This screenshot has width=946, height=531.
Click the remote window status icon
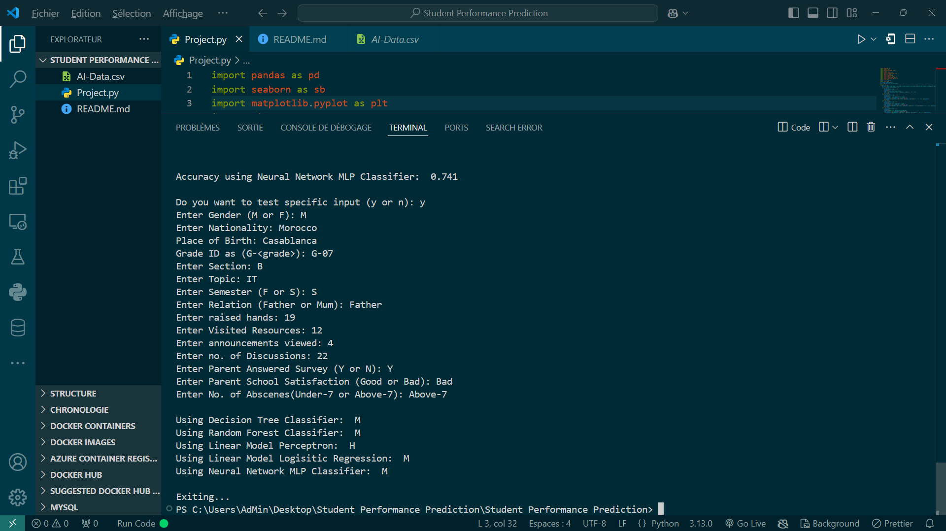[12, 523]
